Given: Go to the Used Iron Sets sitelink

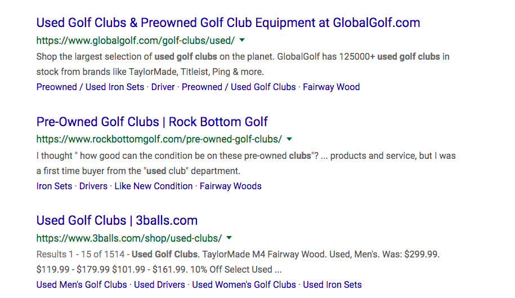Looking at the screenshot, I should 333,285.
